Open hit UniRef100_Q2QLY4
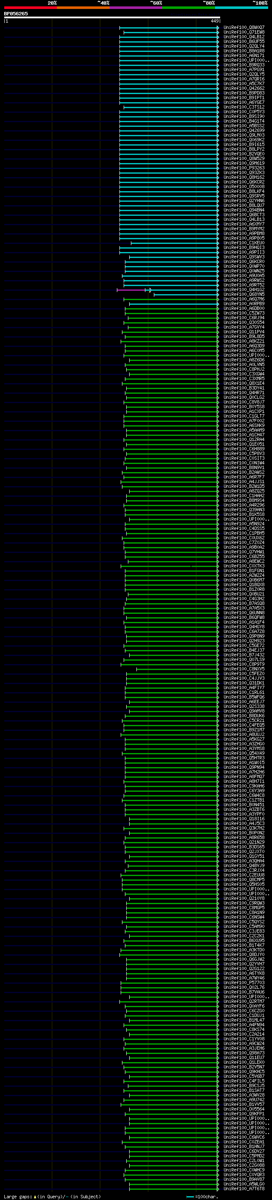 (244, 46)
